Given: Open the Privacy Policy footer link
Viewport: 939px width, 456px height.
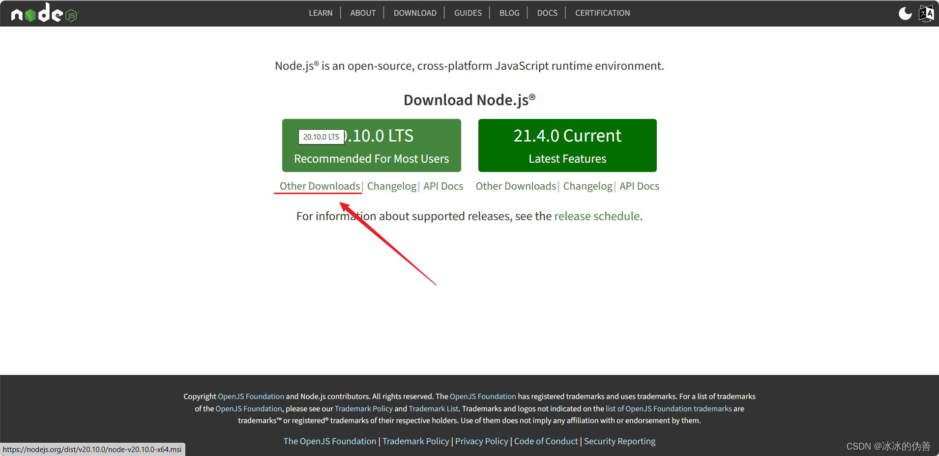Looking at the screenshot, I should [481, 441].
